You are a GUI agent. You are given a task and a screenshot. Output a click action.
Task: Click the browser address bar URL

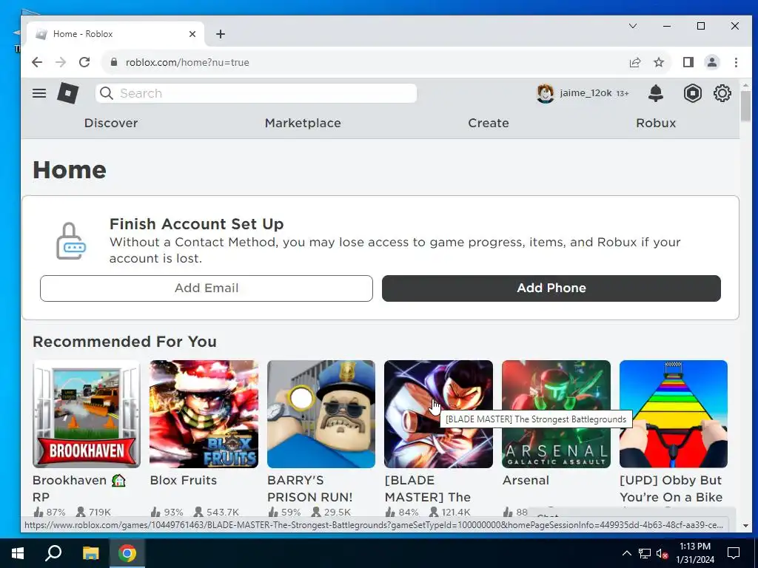tap(187, 62)
